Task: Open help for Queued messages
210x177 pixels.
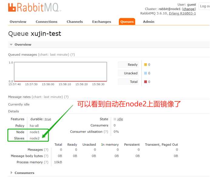Action: (73, 55)
